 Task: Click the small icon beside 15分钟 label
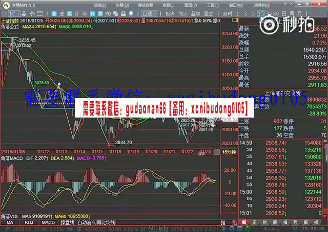coord(217,152)
